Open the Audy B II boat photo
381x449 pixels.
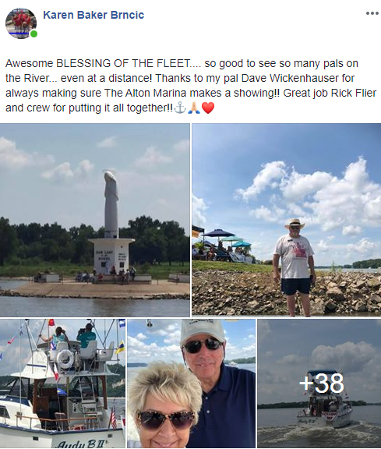(62, 384)
